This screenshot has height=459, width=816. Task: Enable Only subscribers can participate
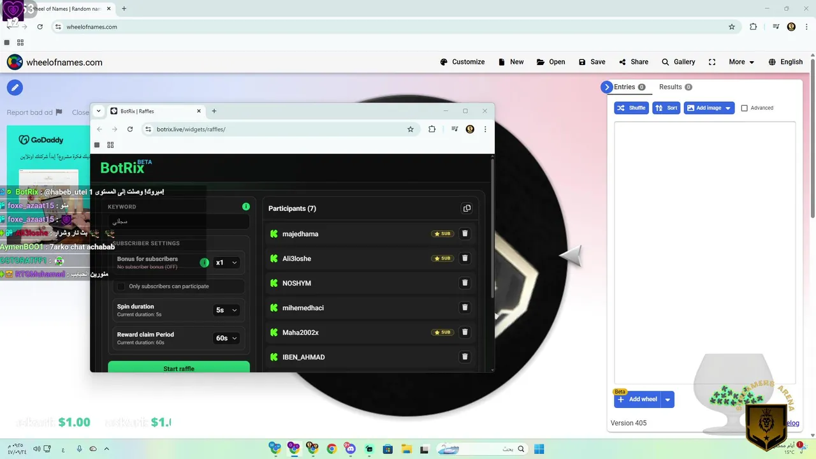click(x=121, y=286)
